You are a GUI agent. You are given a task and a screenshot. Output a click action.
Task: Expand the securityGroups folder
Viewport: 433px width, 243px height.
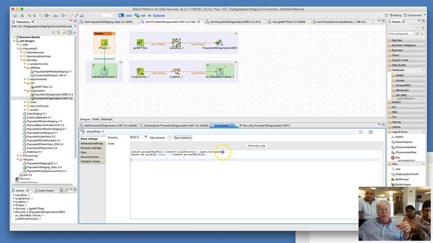pos(25,106)
